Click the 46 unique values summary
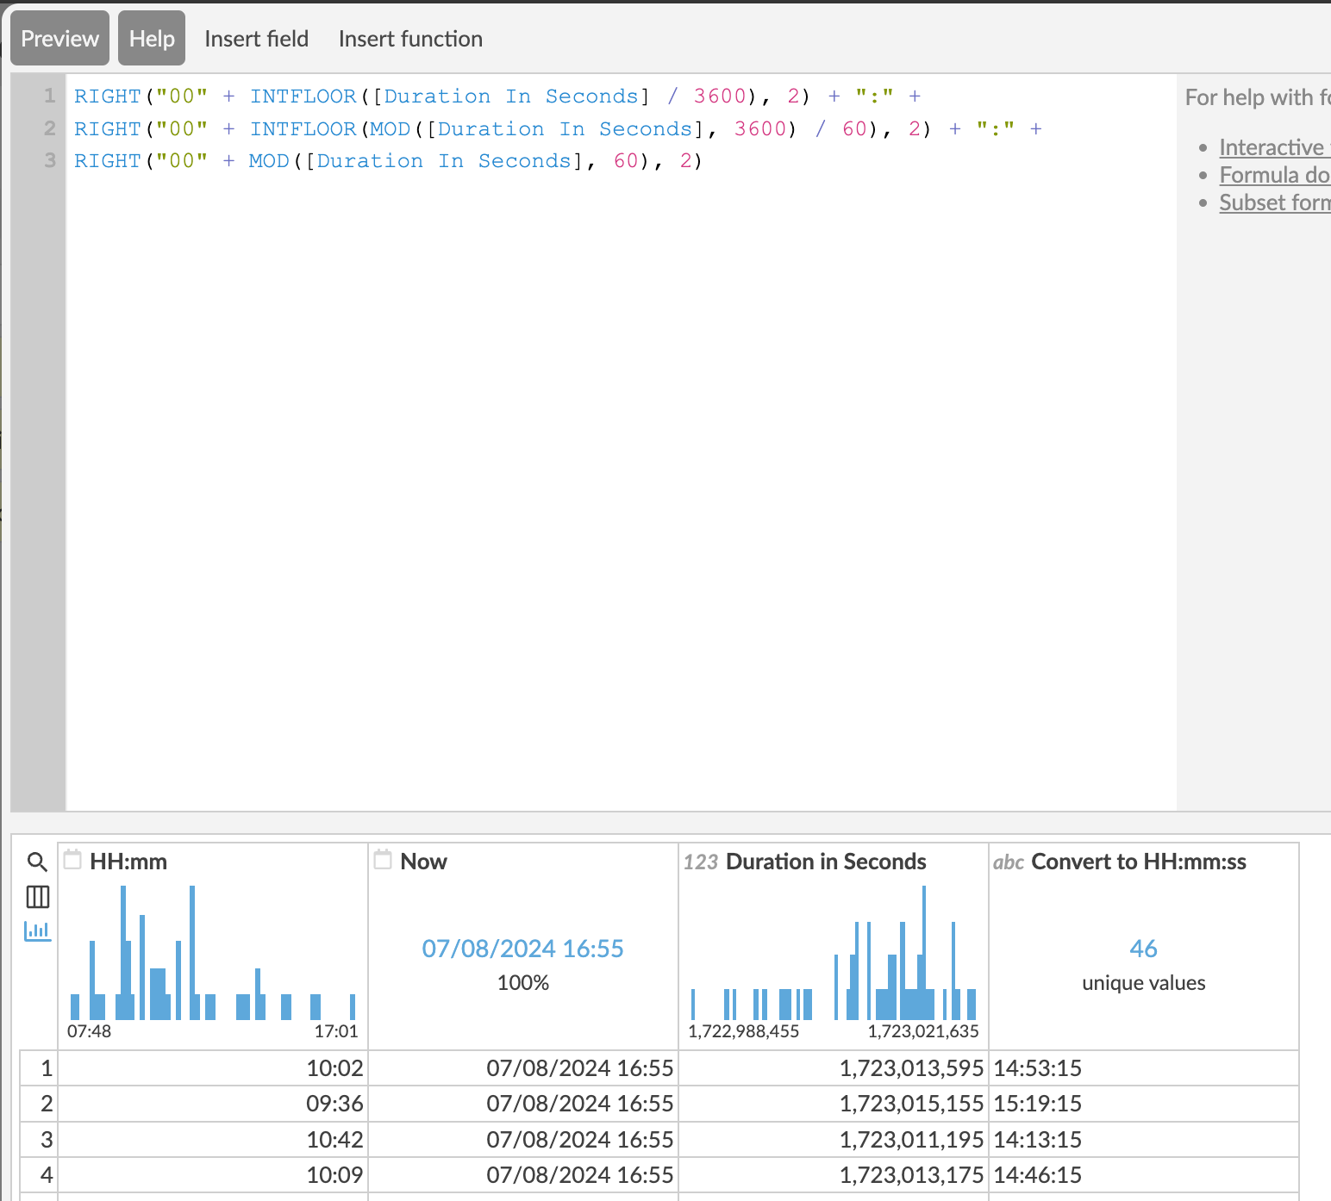 (x=1144, y=965)
